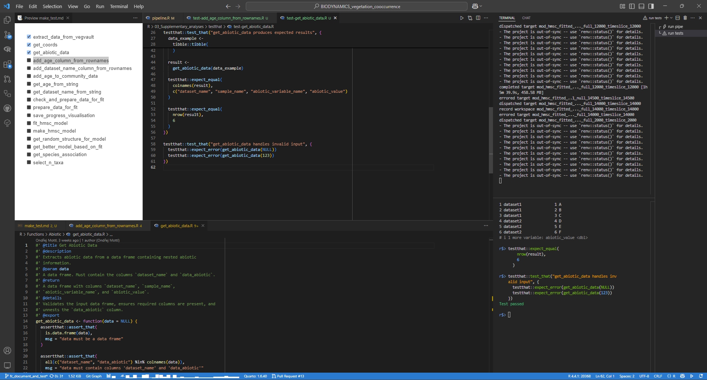Open Accounts menu in activity bar

[7, 351]
